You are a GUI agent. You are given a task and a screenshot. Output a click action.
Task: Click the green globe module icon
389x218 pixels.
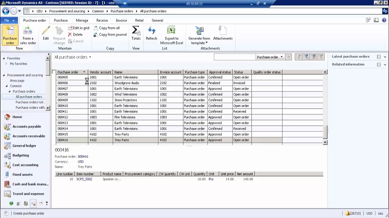[x=11, y=203]
